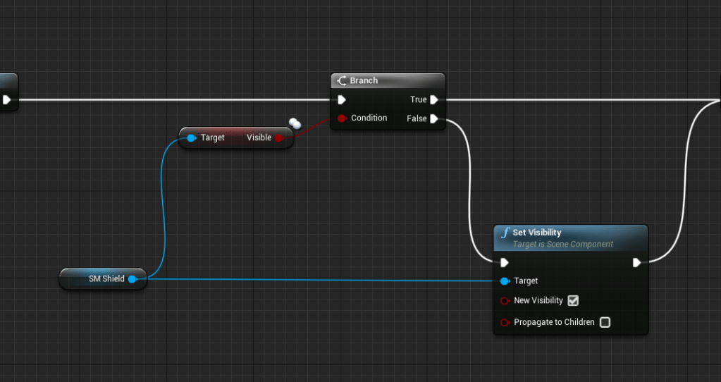Click the red Visible output pin
Screen dimensions: 721x382
(x=278, y=137)
